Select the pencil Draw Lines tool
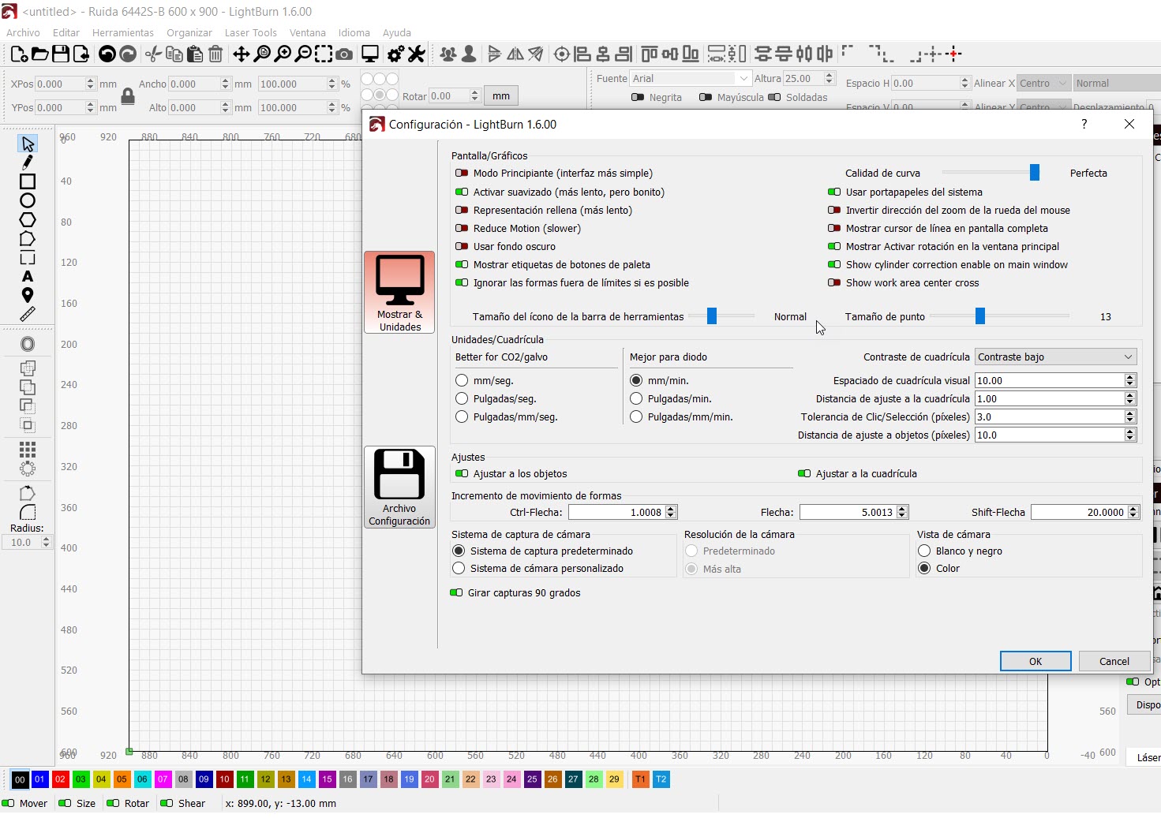The height and width of the screenshot is (818, 1161). point(28,162)
